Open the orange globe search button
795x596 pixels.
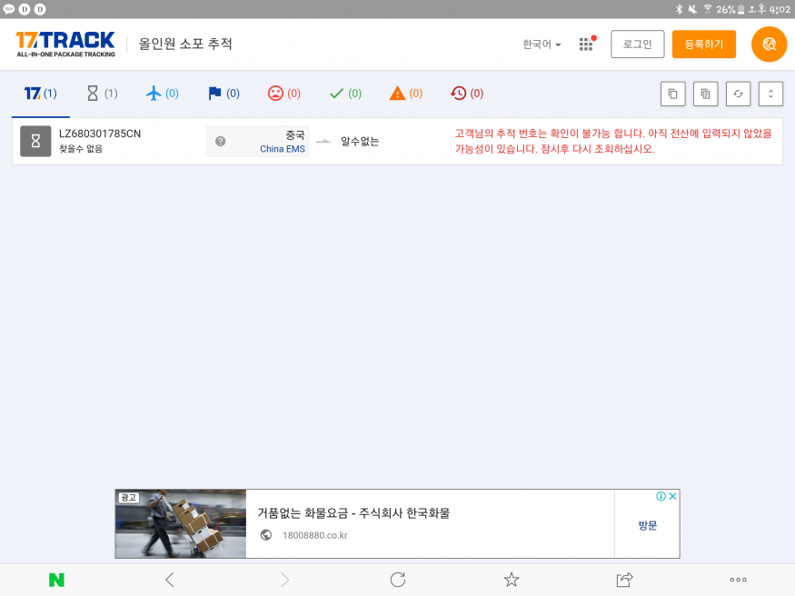(x=769, y=45)
